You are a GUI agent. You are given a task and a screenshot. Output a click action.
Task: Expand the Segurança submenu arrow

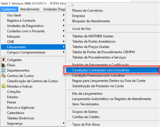pos(64,123)
